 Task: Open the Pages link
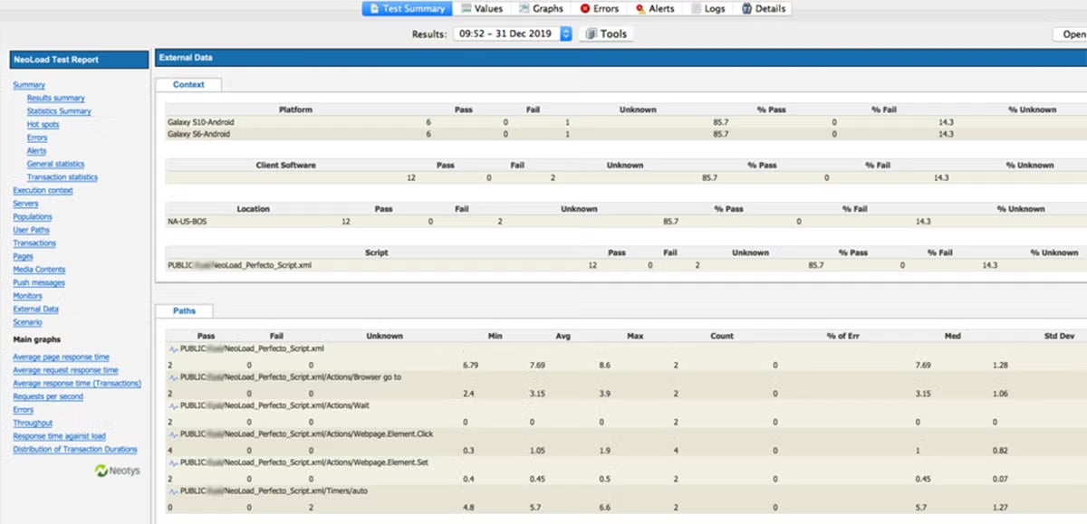pyautogui.click(x=23, y=256)
